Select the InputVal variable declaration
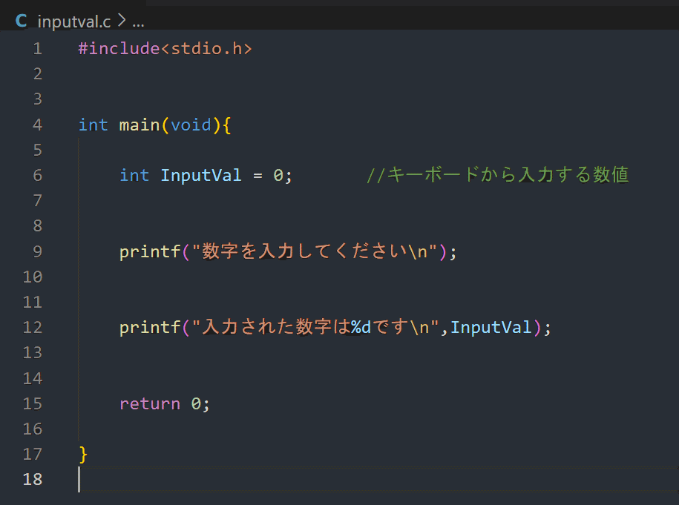Image resolution: width=679 pixels, height=505 pixels. 201,175
